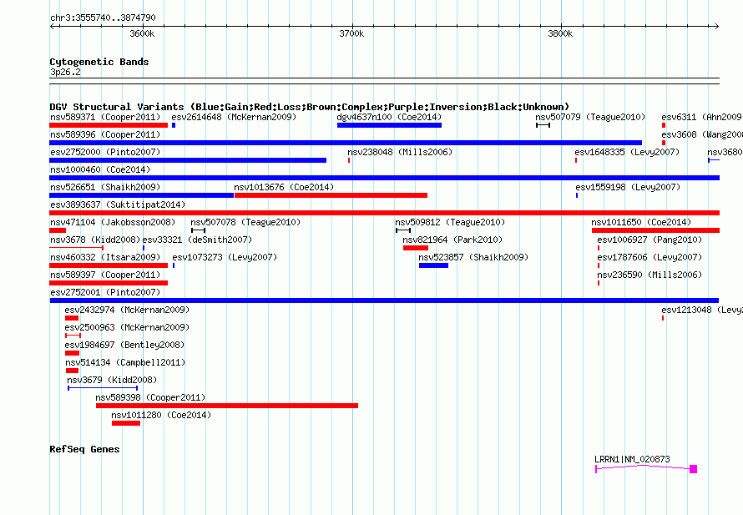Select the red bar of nsv1011280

[x=126, y=423]
